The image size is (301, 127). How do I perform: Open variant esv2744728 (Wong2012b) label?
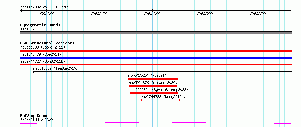(x=163, y=97)
